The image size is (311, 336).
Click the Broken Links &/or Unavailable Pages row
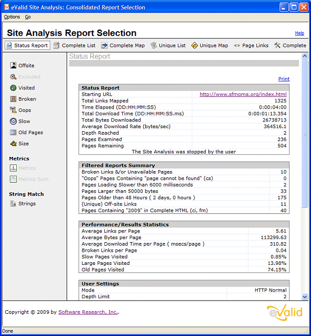coord(184,172)
